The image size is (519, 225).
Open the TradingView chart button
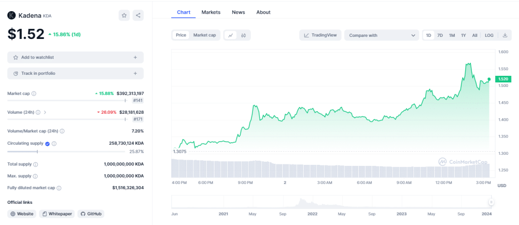point(320,35)
